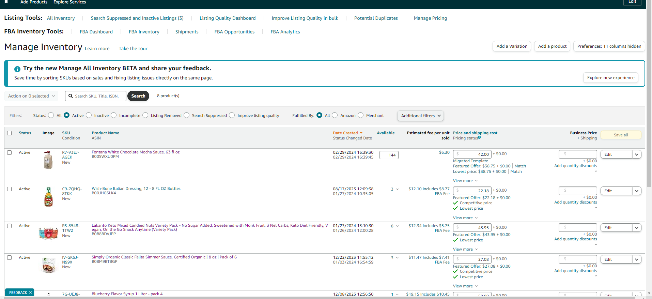Open the All Inventory listing tool

tap(61, 18)
